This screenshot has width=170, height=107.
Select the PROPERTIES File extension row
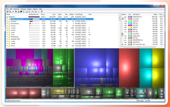tap(142, 40)
